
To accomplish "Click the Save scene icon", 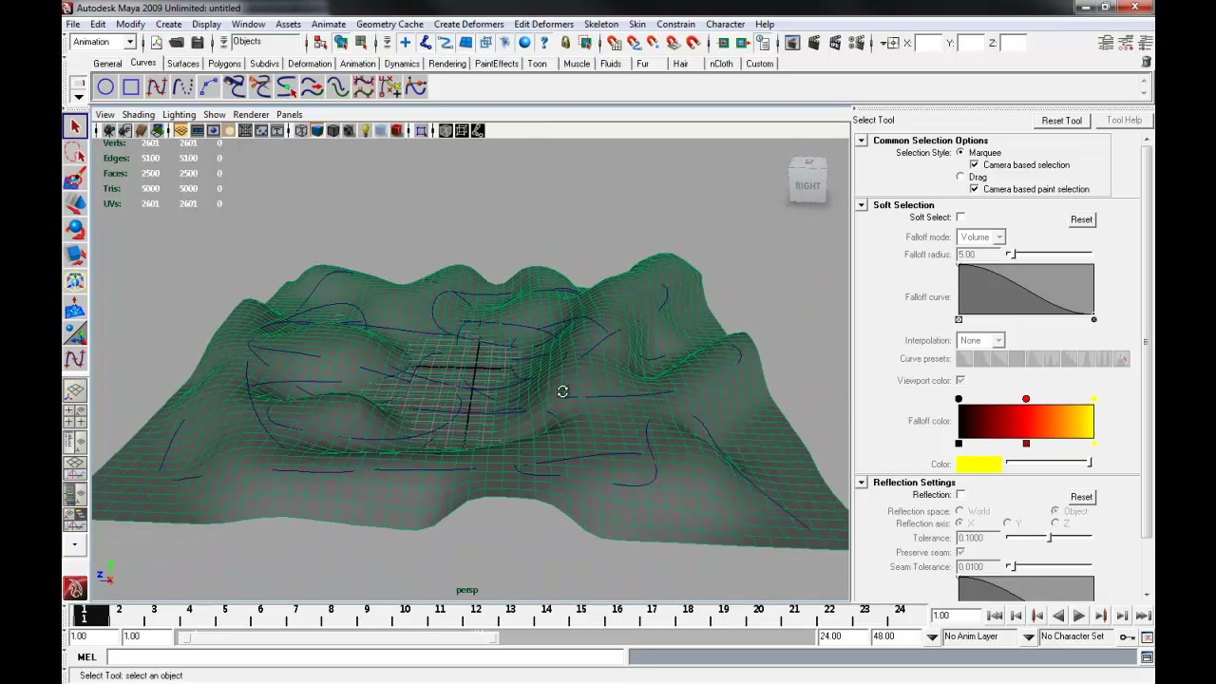I will point(198,43).
